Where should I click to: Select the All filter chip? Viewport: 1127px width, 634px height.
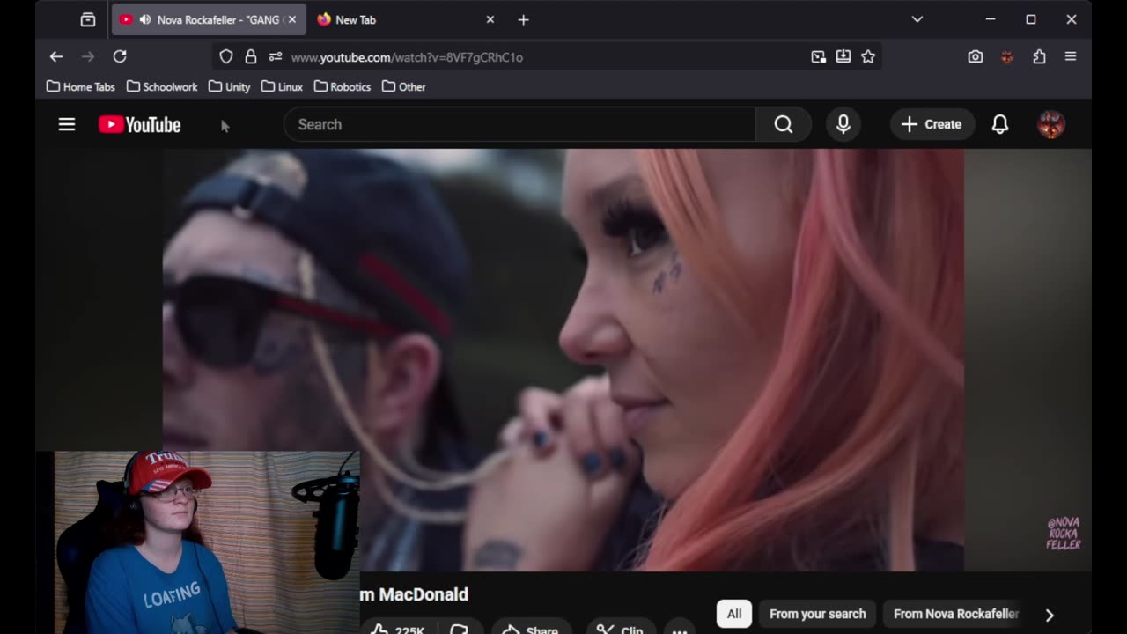tap(734, 614)
